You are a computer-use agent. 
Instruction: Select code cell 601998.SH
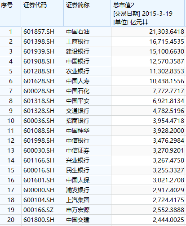(43, 140)
